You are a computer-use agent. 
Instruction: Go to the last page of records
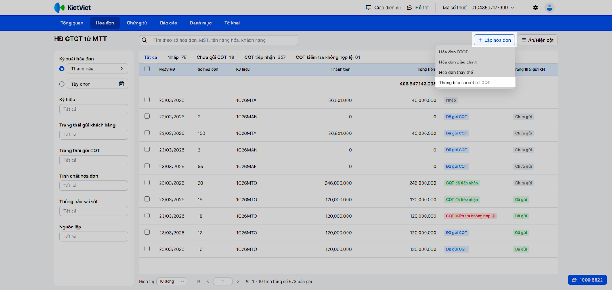(247, 282)
